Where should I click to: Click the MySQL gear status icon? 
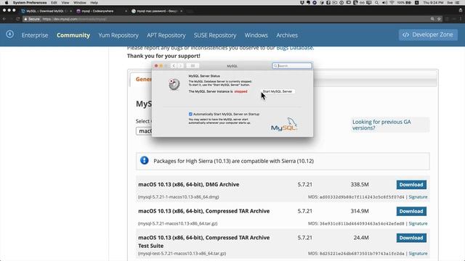[174, 84]
